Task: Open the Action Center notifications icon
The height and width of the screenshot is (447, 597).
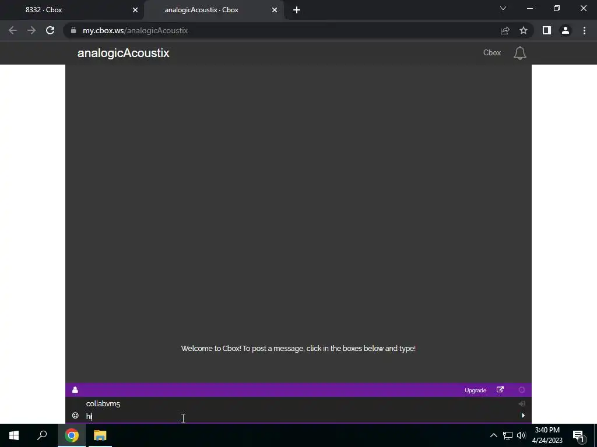Action: pyautogui.click(x=579, y=435)
